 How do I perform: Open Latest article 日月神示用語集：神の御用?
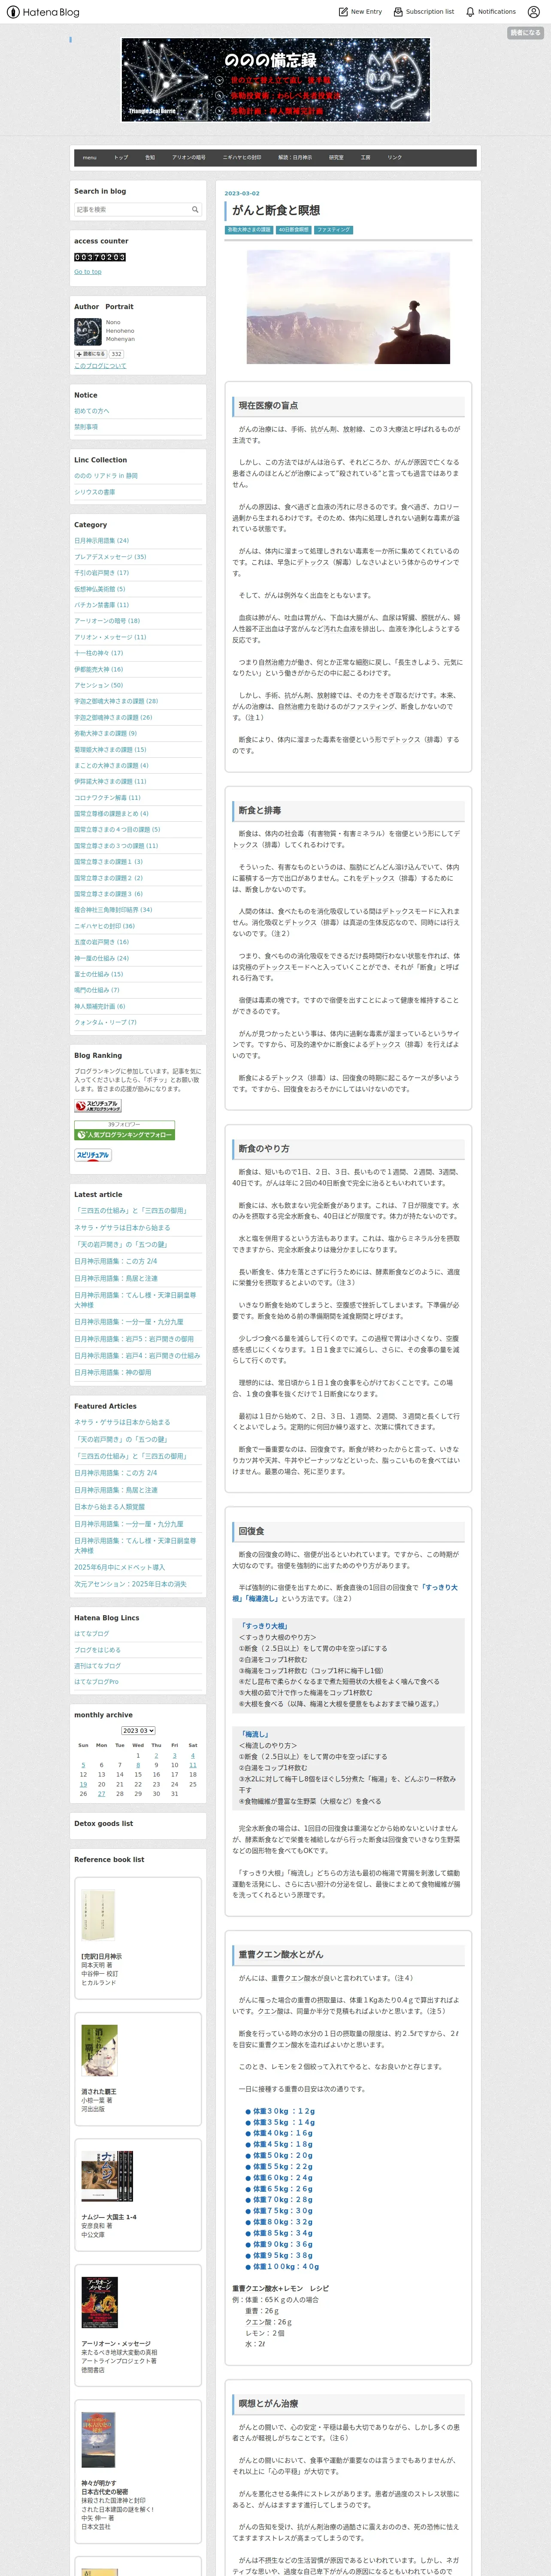pyautogui.click(x=113, y=1373)
